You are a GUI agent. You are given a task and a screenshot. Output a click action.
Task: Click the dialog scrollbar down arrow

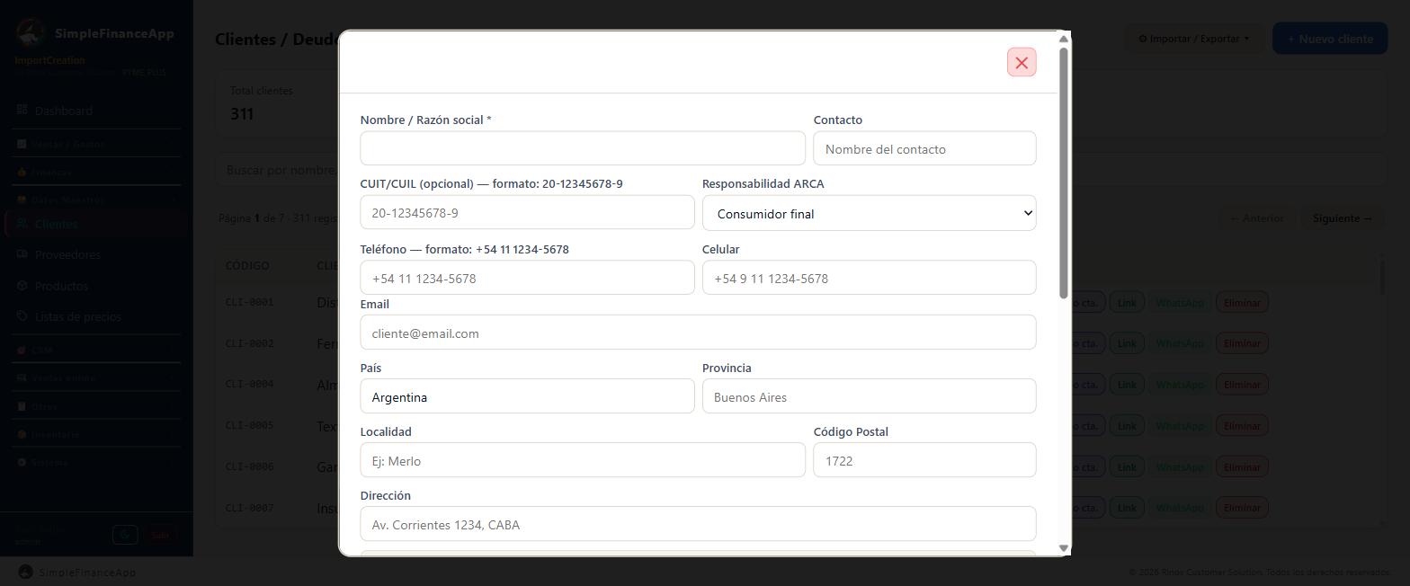coord(1064,548)
